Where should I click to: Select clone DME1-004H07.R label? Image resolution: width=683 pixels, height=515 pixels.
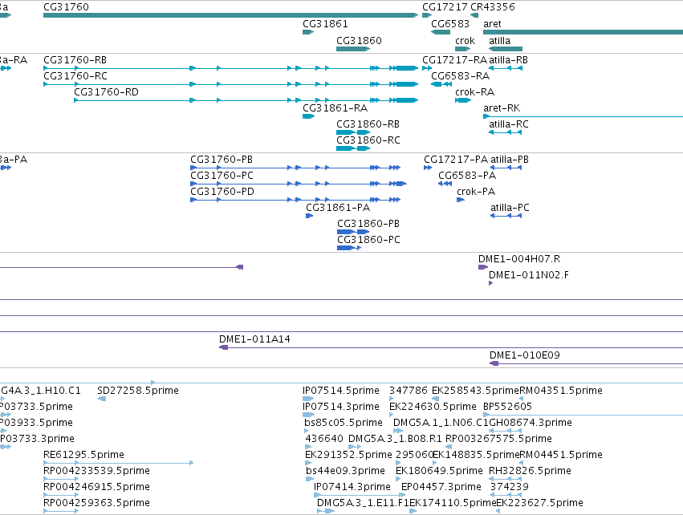coord(519,259)
